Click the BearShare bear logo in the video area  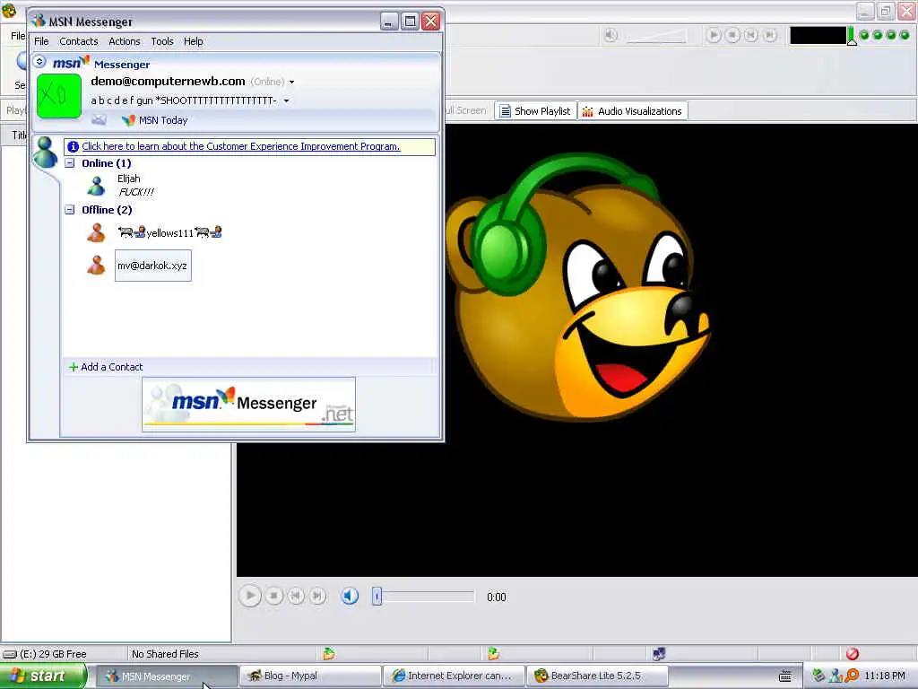coord(576,287)
